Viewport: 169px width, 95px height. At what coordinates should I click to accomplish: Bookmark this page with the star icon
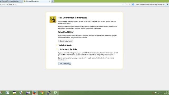[126, 4]
